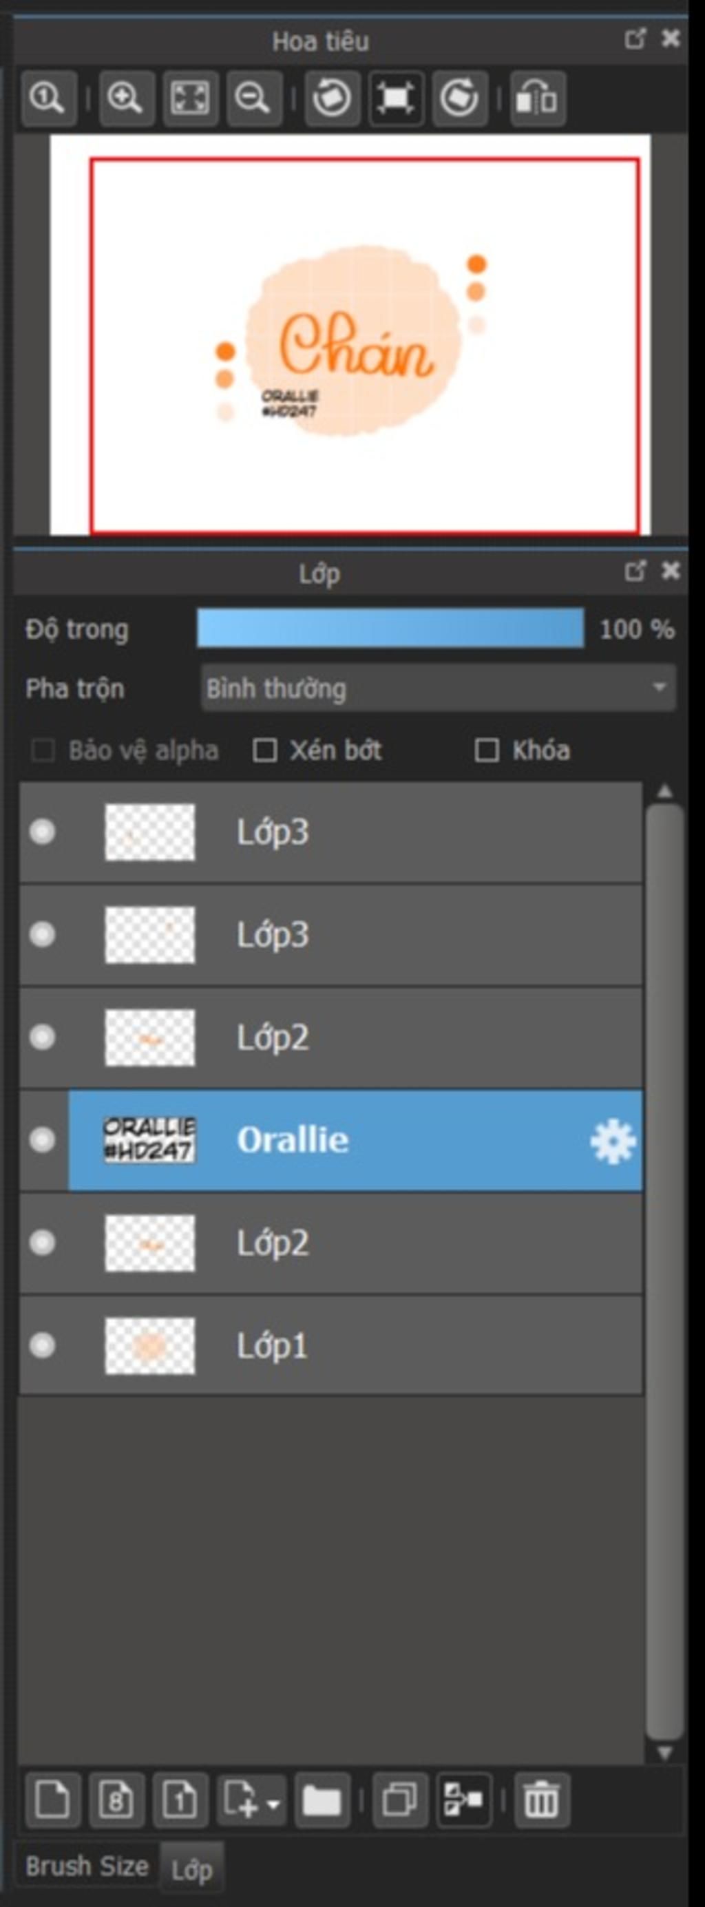Viewport: 705px width, 1907px height.
Task: Click the zoom out navigator icon
Action: [254, 98]
